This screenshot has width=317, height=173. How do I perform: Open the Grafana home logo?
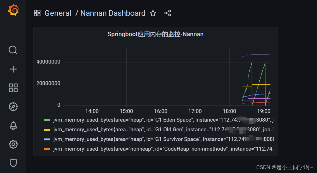coord(13,10)
